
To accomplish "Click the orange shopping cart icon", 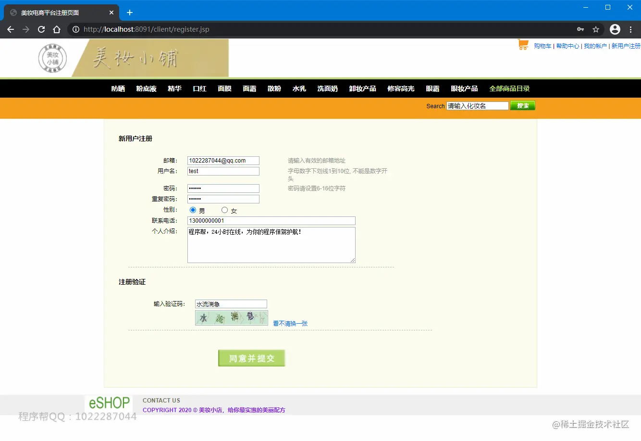I will (523, 45).
